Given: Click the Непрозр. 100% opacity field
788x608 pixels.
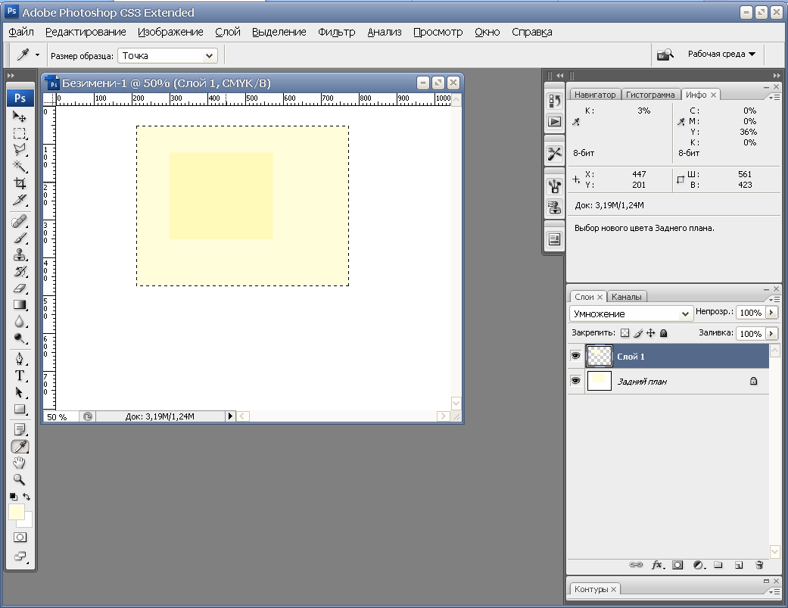Looking at the screenshot, I should pos(750,313).
